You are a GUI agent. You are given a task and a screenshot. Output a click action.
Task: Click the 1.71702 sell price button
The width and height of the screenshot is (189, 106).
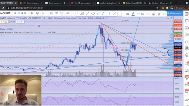(4, 22)
